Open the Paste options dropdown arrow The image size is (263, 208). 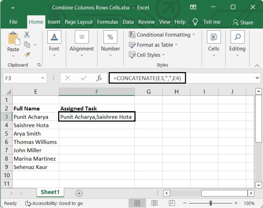13,56
